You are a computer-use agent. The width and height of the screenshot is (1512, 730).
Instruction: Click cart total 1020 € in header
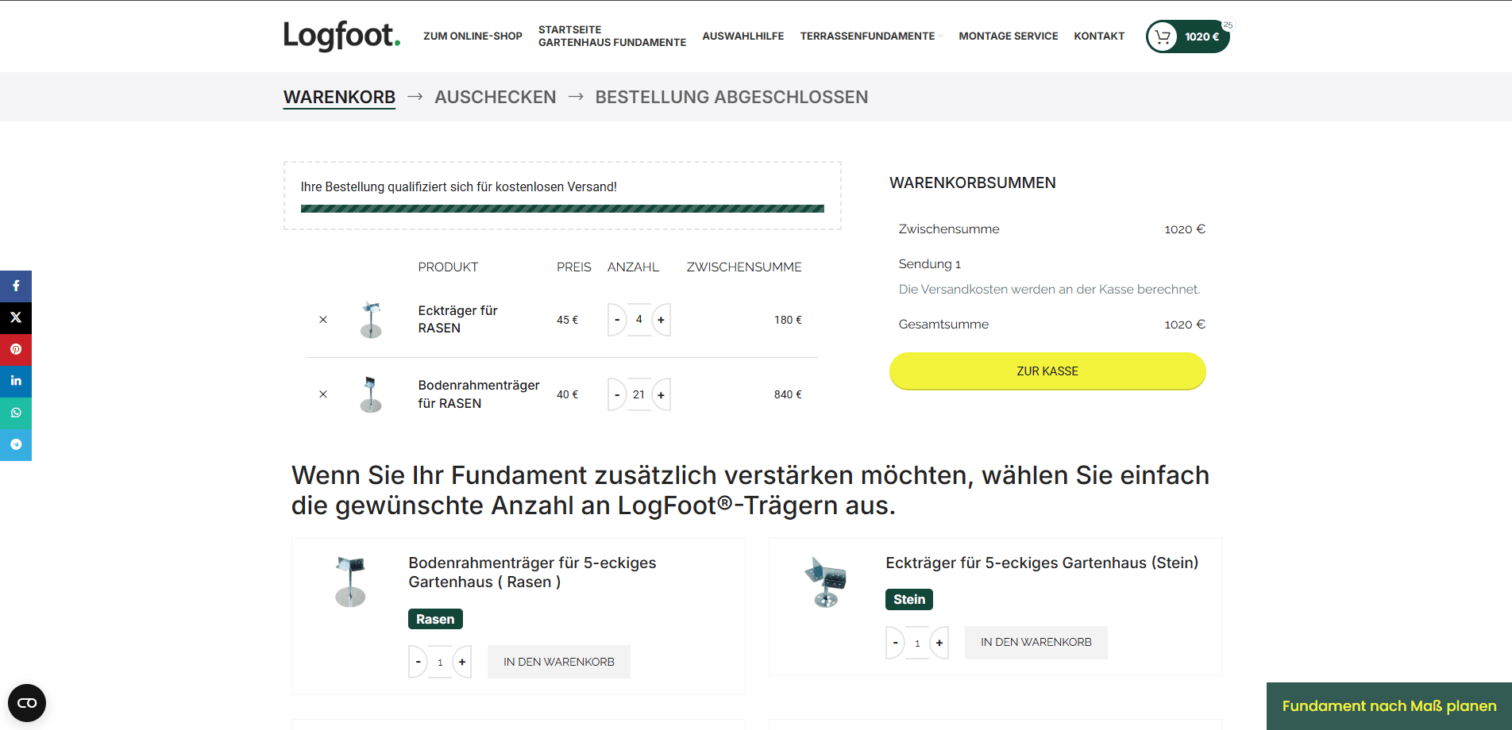pyautogui.click(x=1201, y=36)
